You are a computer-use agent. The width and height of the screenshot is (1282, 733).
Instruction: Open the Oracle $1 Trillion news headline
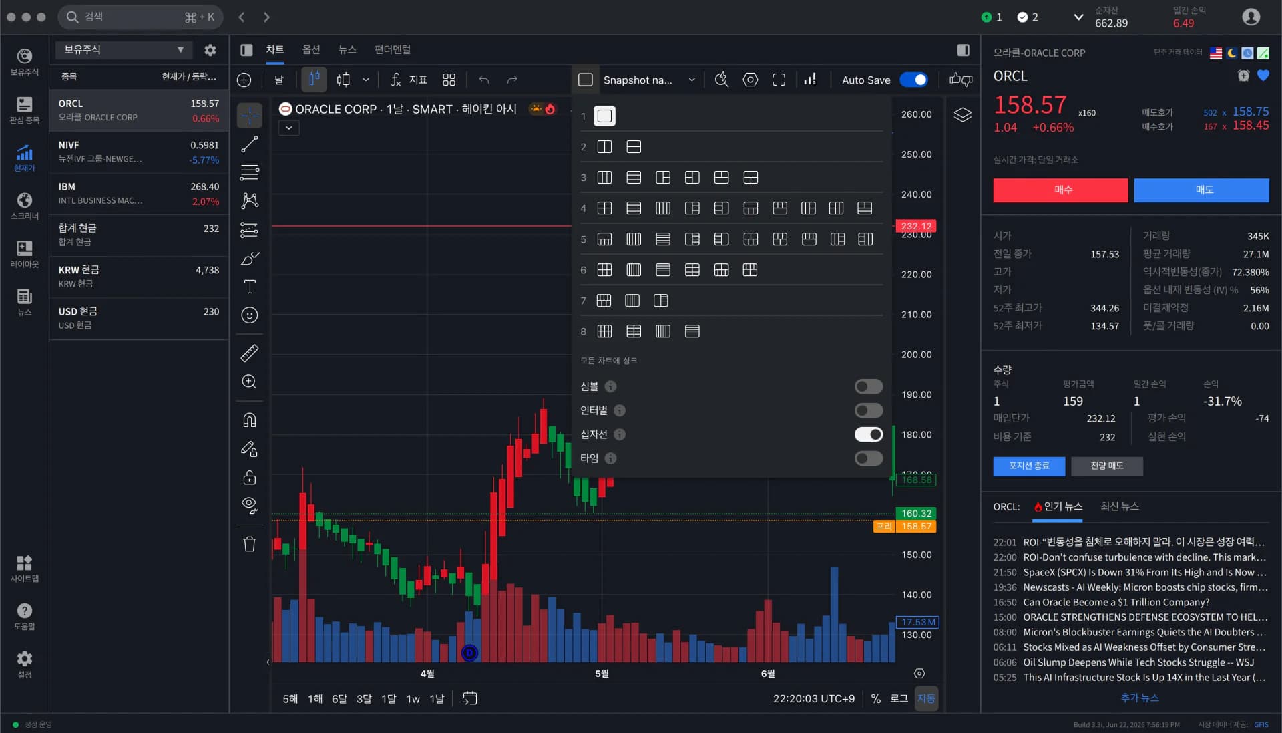[1116, 602]
